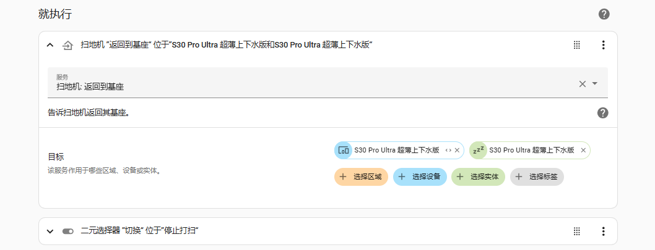Click the device icon on the S30 Pro Ultra device chip
655x250 pixels.
tap(343, 150)
